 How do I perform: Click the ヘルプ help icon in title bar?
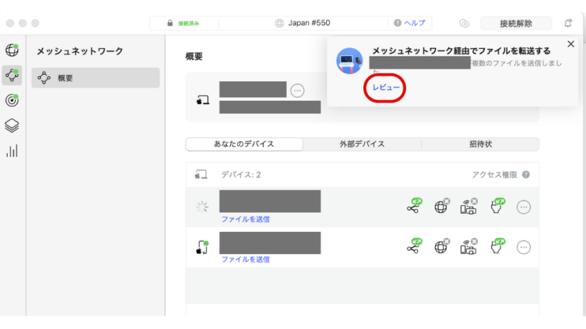pyautogui.click(x=399, y=23)
